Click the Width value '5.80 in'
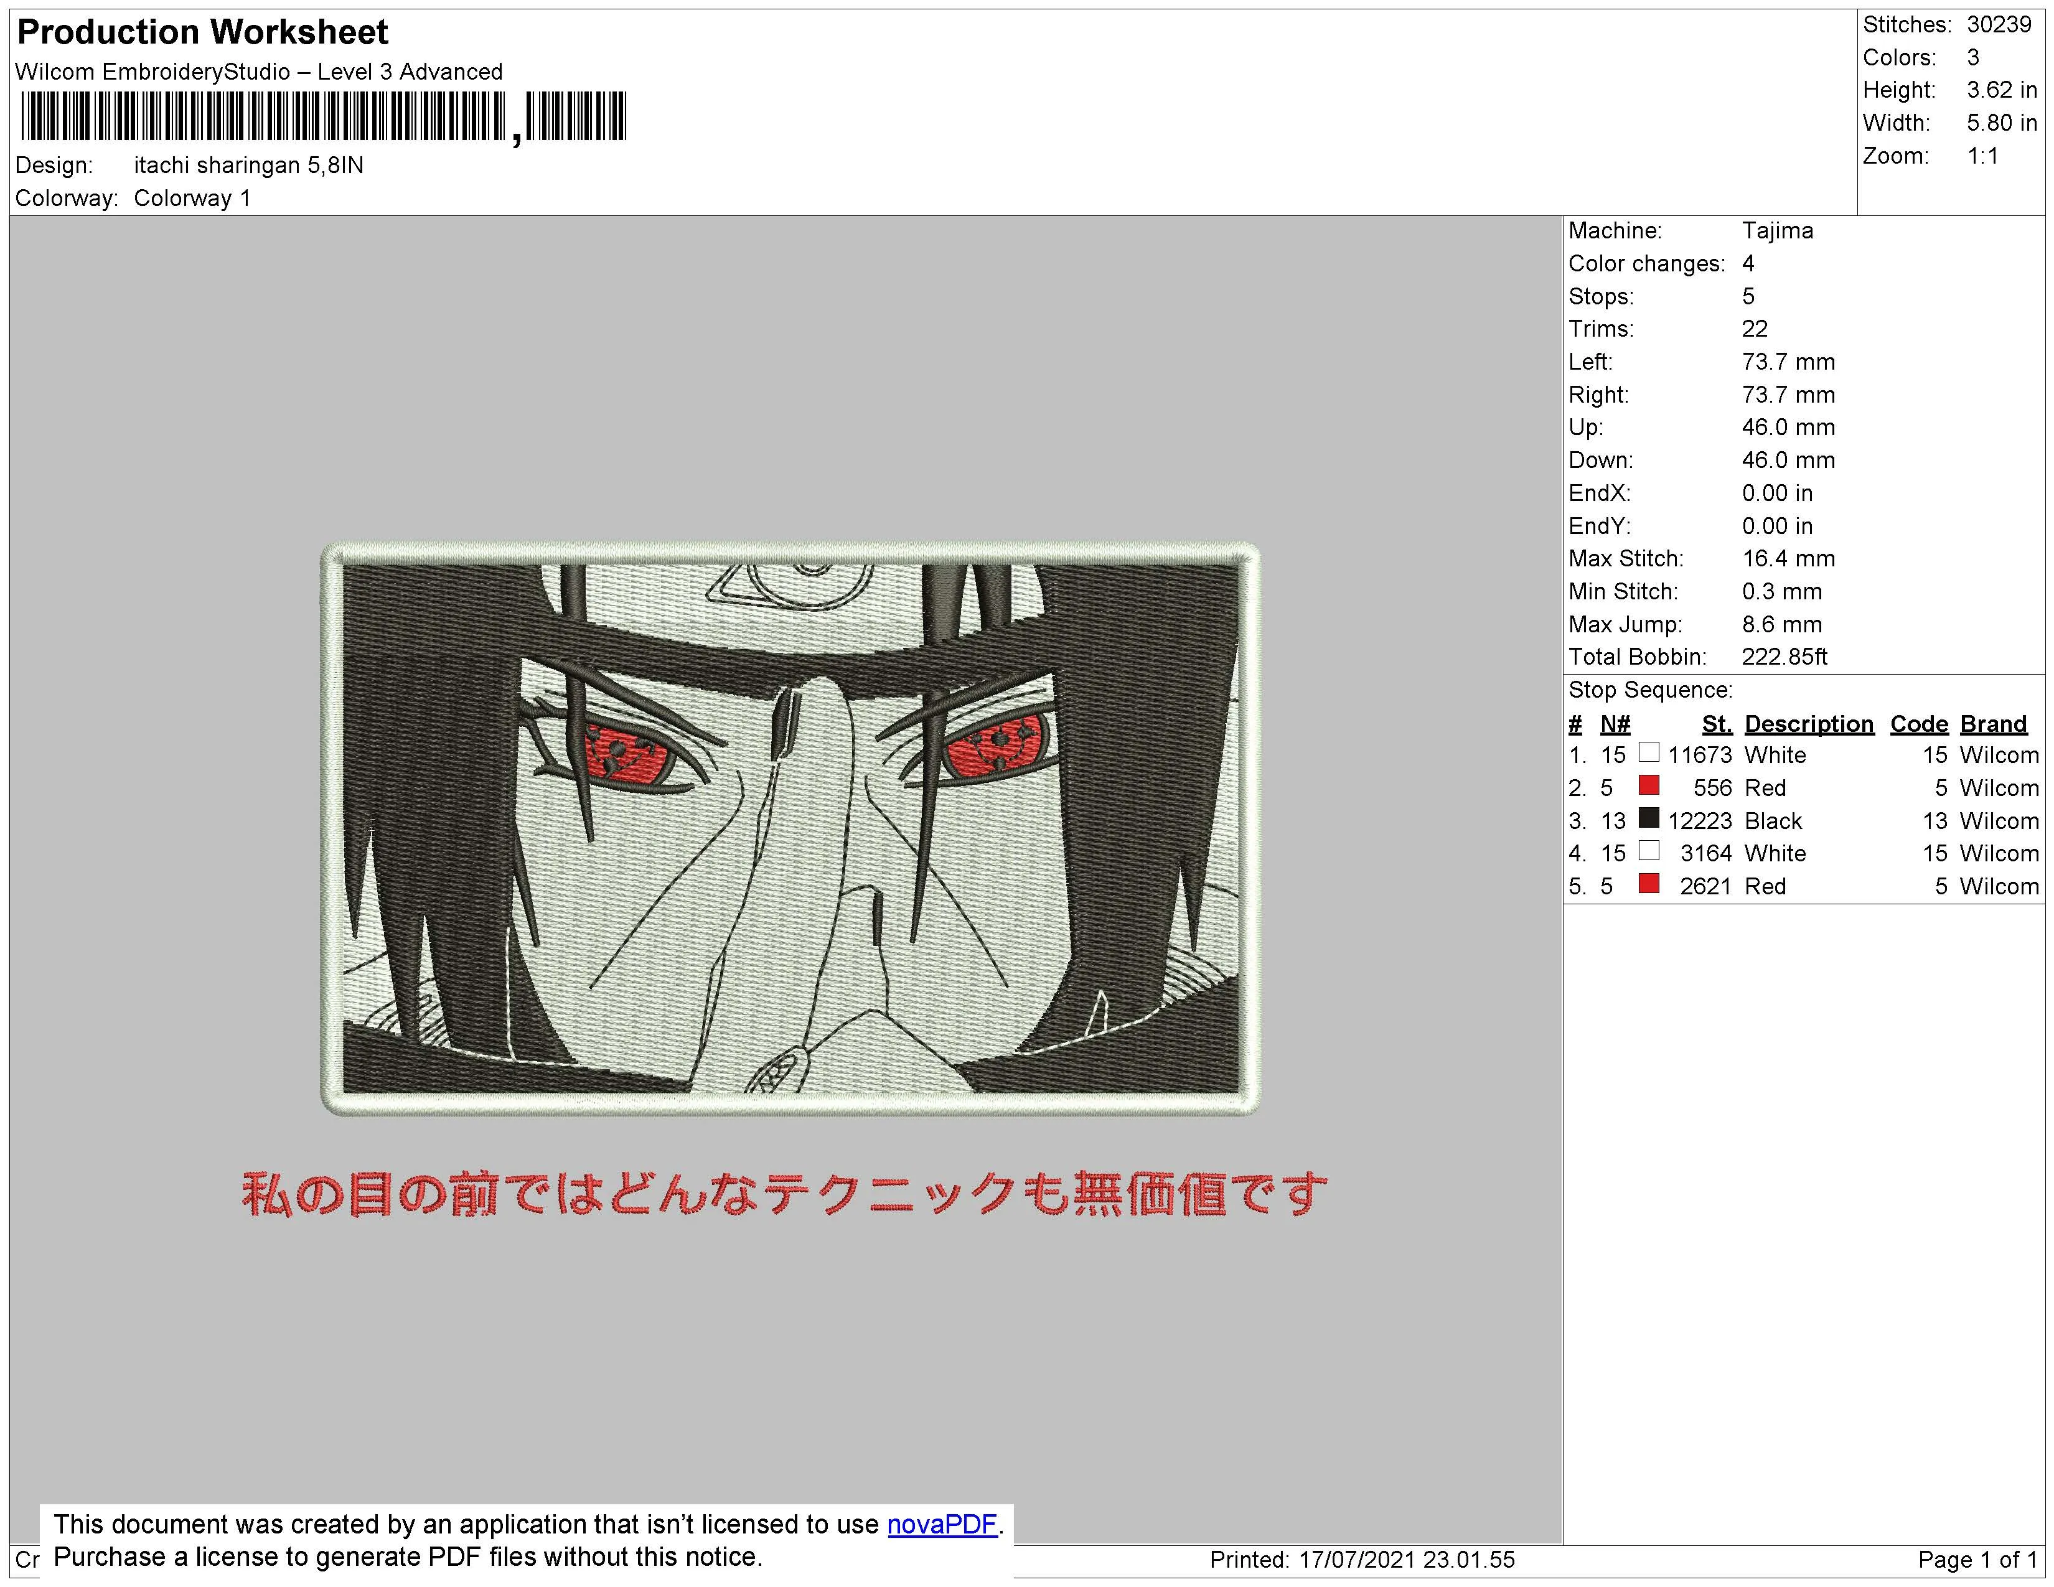 (2001, 123)
